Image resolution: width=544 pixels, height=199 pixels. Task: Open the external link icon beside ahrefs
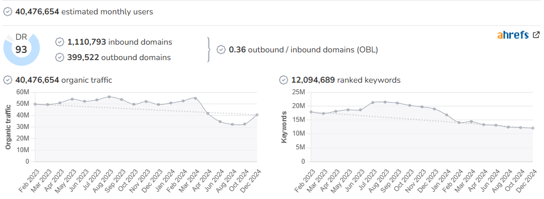pos(536,35)
